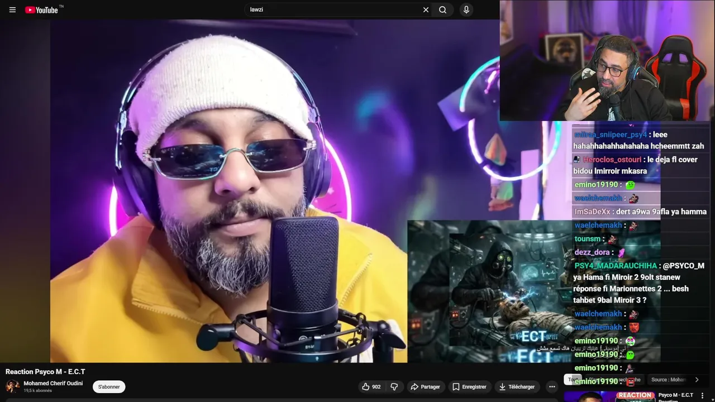Open options menu for Psyco M - E.C.T suggestion
This screenshot has height=402, width=715.
[x=703, y=395]
